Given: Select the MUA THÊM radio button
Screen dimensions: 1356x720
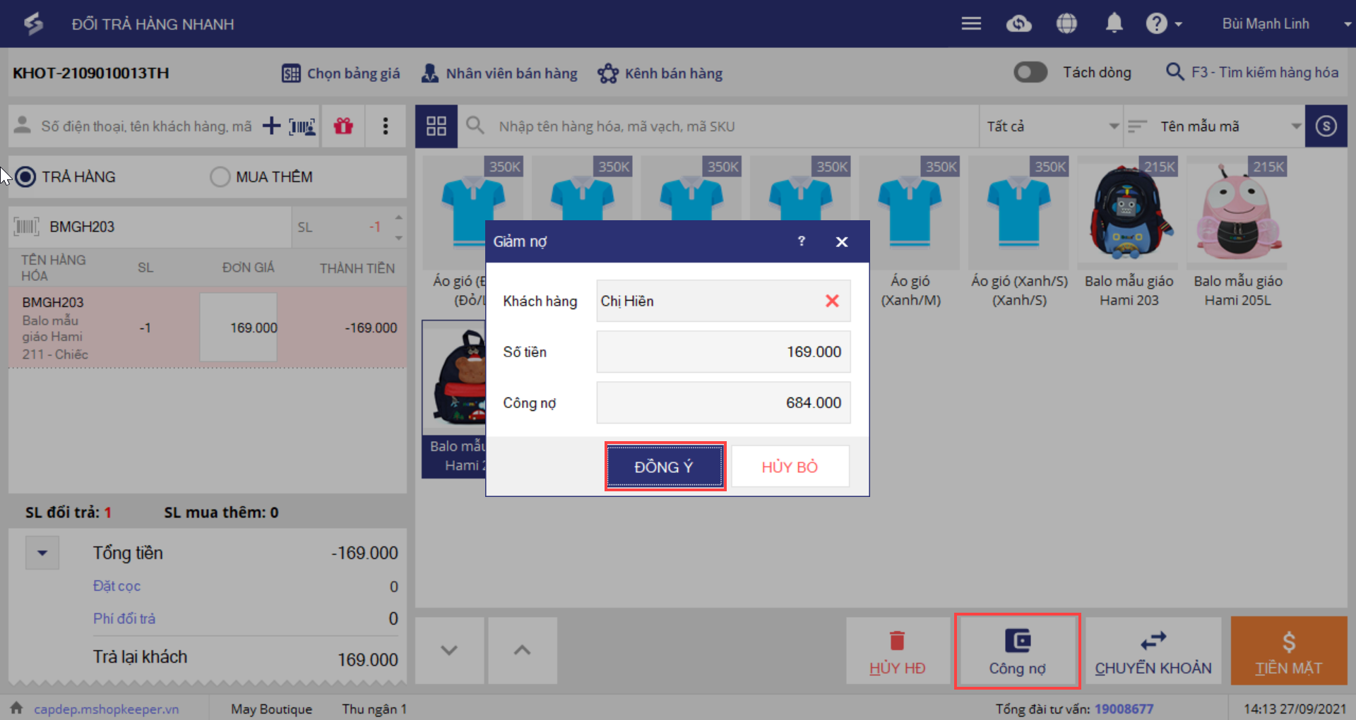Looking at the screenshot, I should click(220, 176).
